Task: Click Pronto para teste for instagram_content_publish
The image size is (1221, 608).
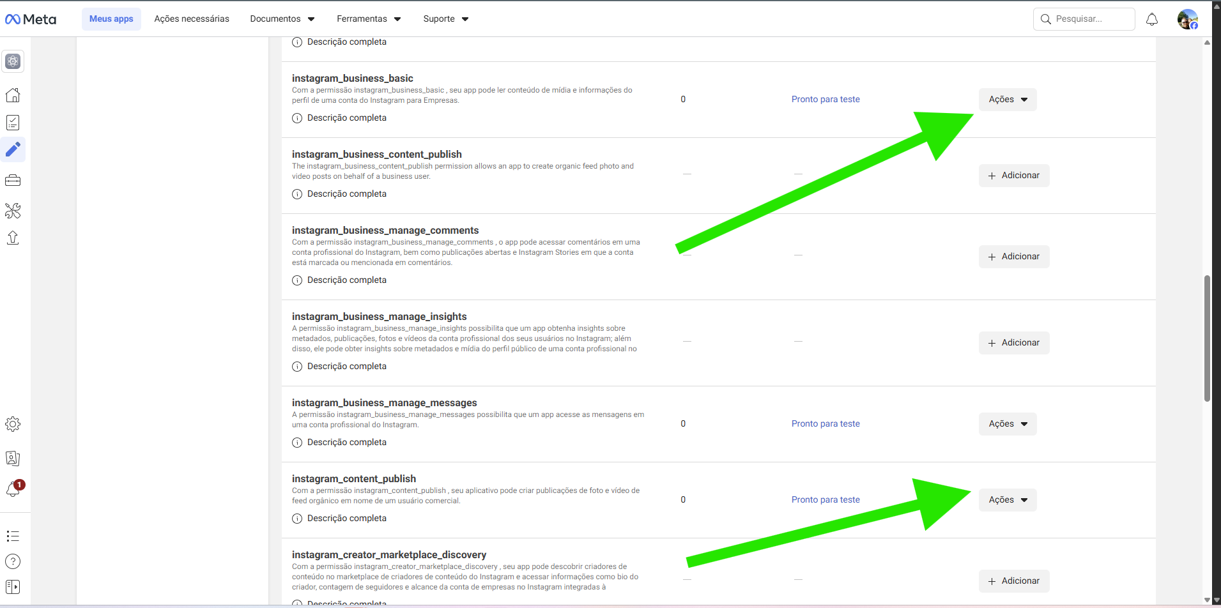Action: point(826,500)
